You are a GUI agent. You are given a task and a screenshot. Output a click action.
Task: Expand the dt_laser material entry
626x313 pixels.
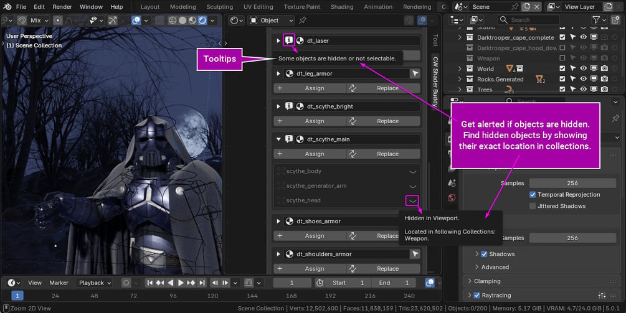[278, 40]
